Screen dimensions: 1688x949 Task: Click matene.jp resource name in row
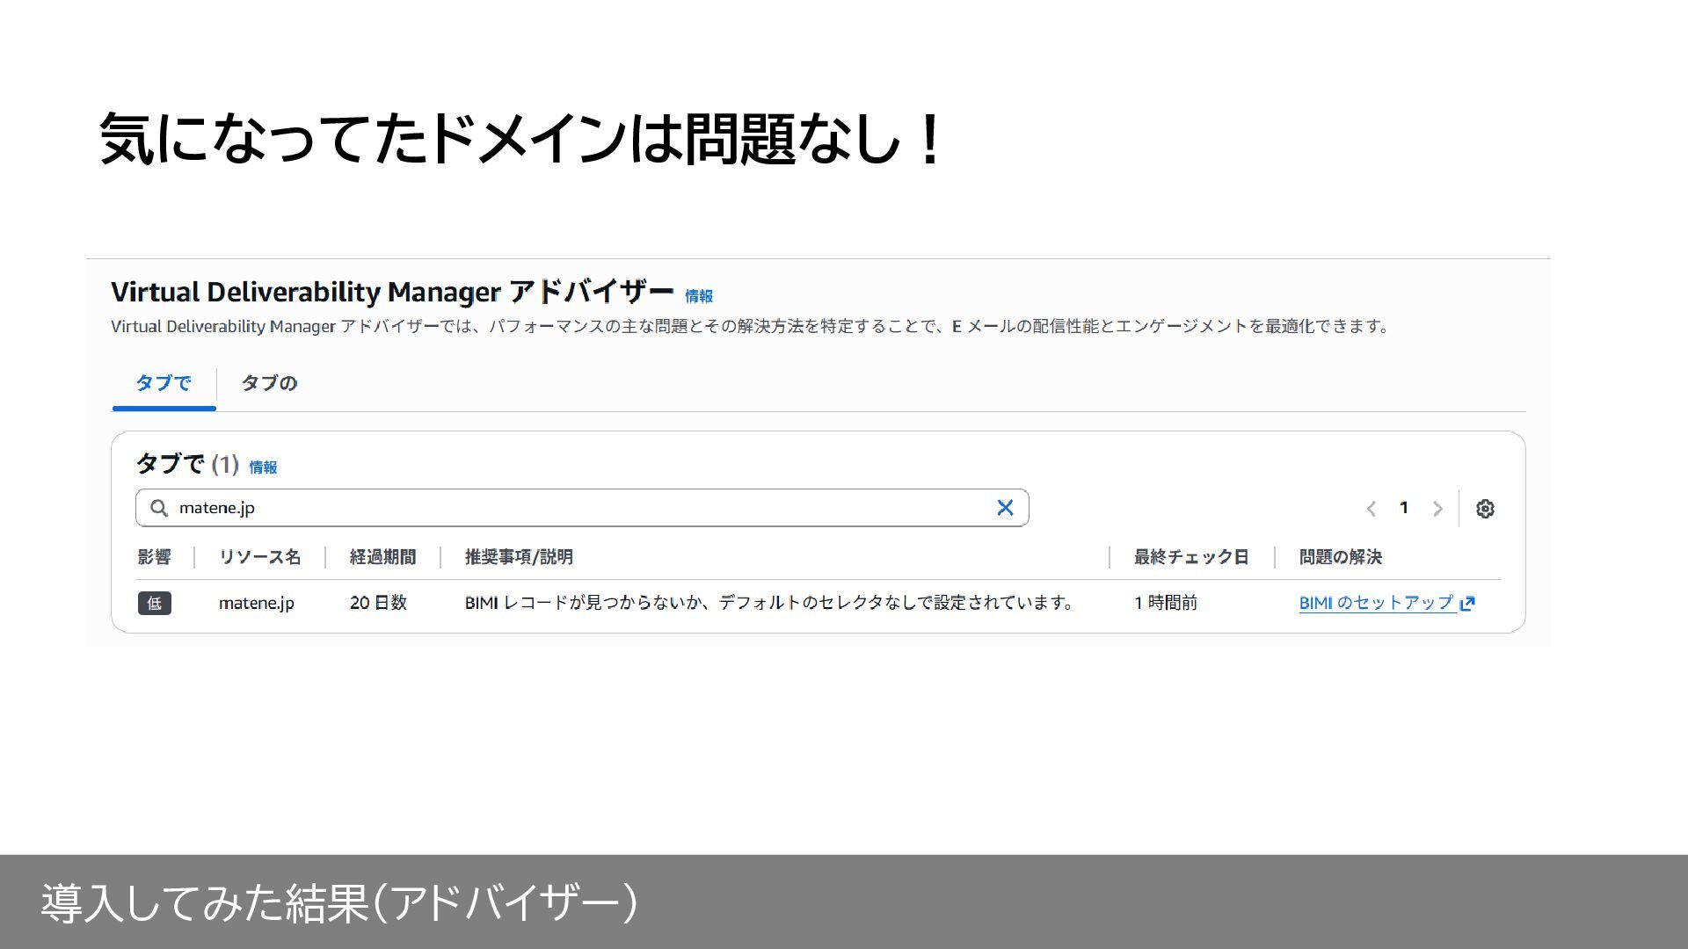256,603
